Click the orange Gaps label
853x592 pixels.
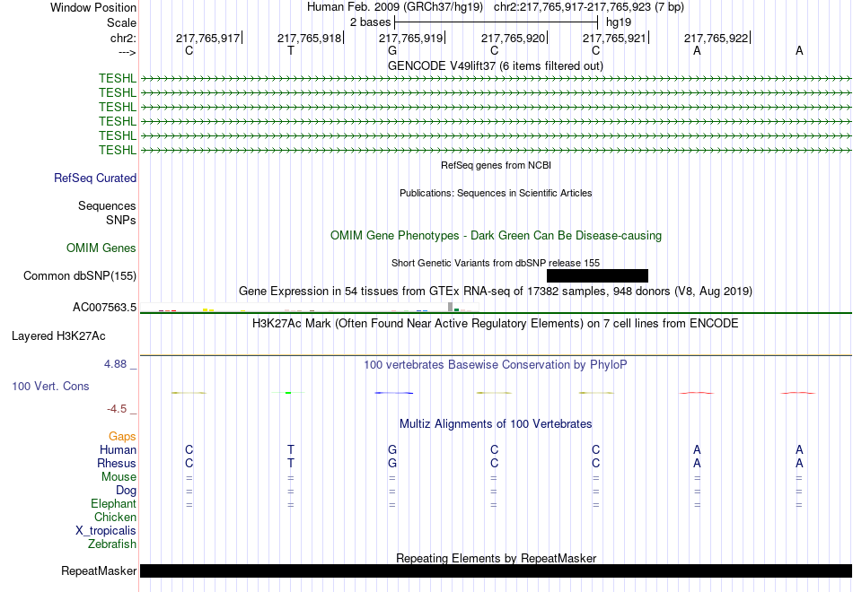point(122,436)
